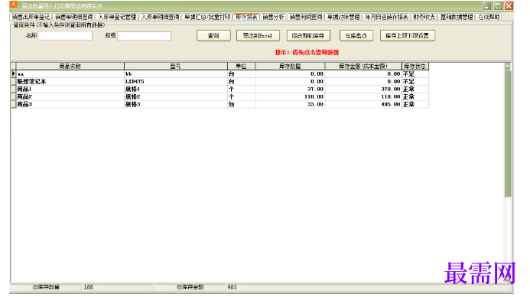530x297 pixels.
Task: Click the row selector for 联想笔记本
Action: [13, 82]
